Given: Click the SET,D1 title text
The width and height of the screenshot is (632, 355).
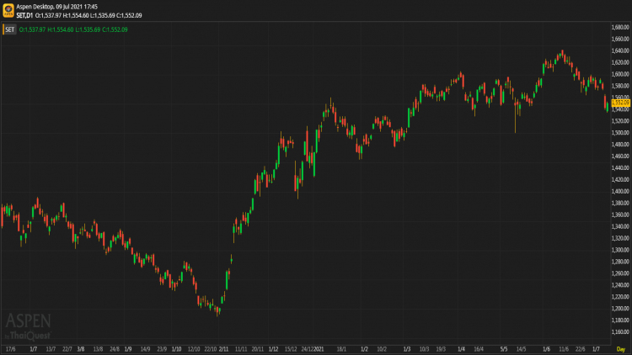Looking at the screenshot, I should click(24, 15).
